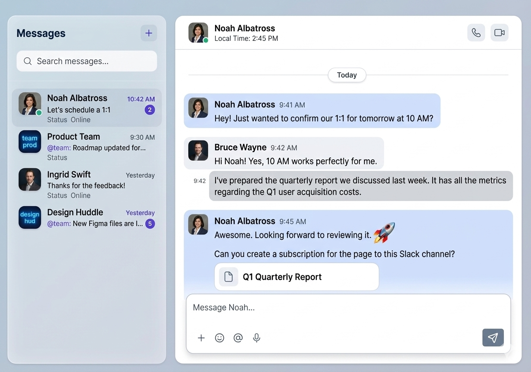Click the magnifier icon in search box

pyautogui.click(x=28, y=61)
